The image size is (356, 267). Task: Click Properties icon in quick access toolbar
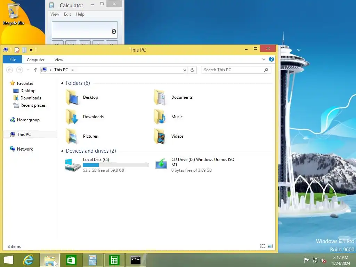point(17,50)
